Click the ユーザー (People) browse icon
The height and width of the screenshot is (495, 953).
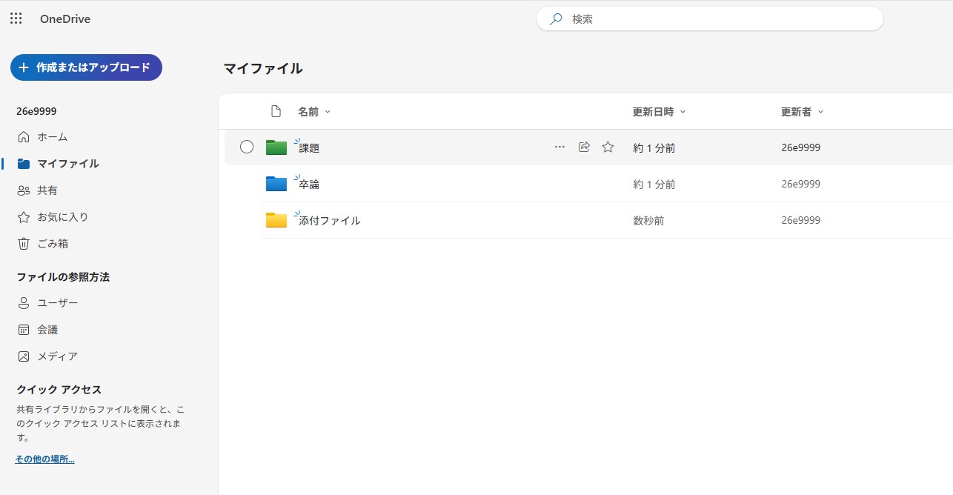(x=24, y=302)
